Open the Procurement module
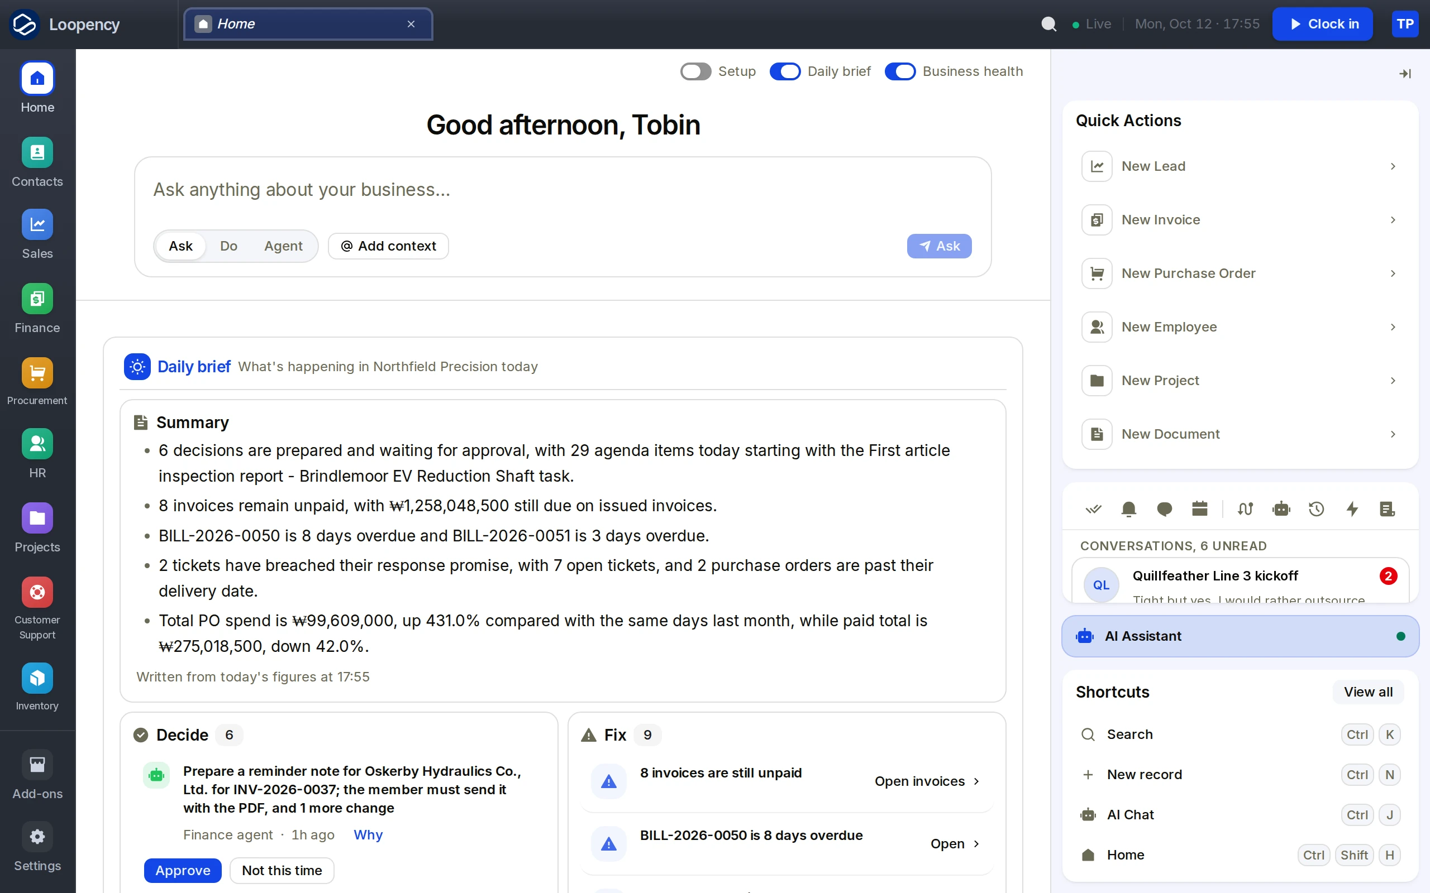Image resolution: width=1430 pixels, height=893 pixels. click(37, 382)
